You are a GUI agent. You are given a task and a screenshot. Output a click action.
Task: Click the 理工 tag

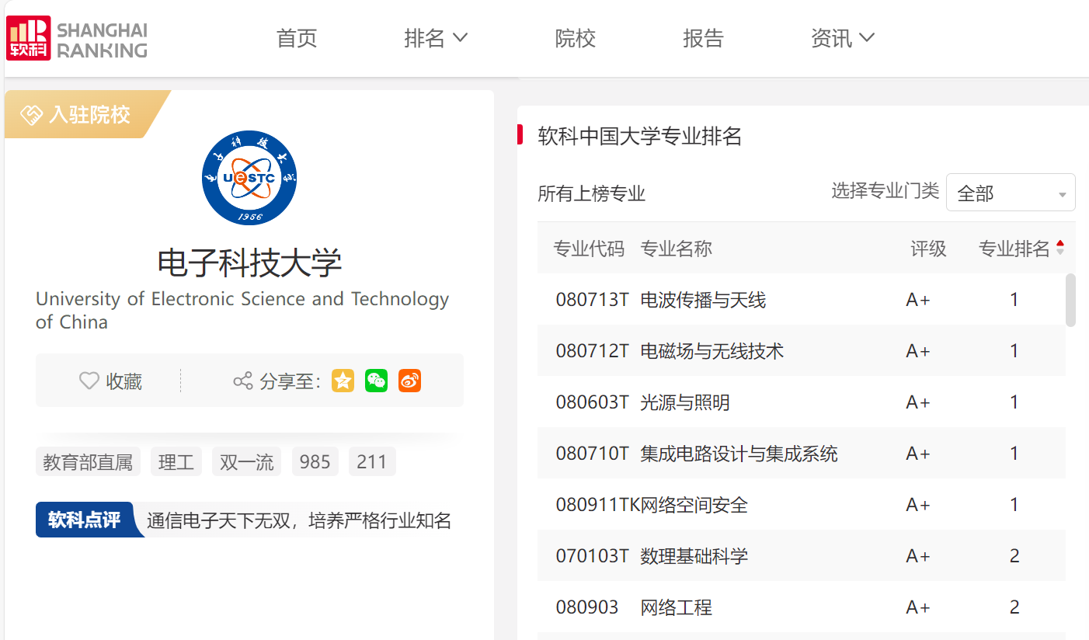click(176, 462)
